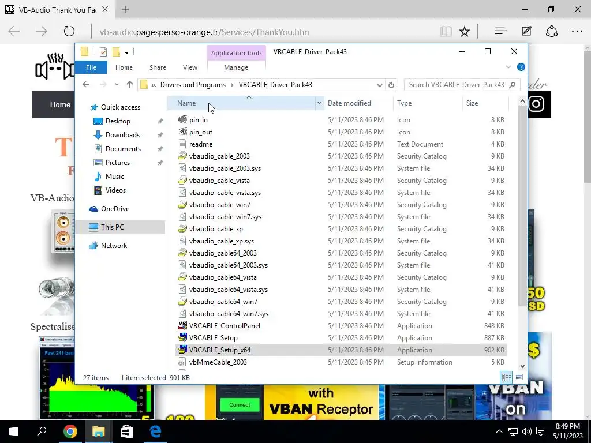Open the action center notifications icon
591x443 pixels.
click(x=541, y=431)
